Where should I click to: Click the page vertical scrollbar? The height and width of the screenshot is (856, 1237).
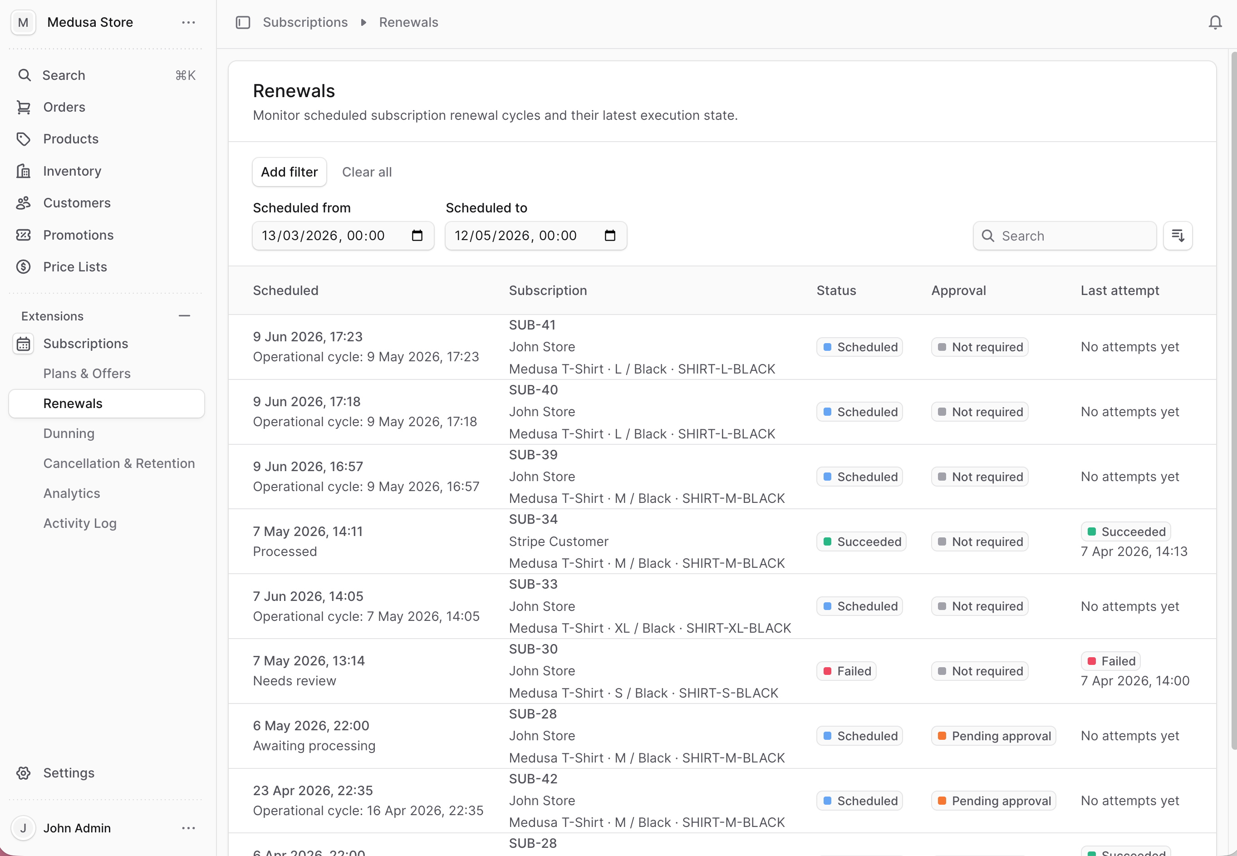[1233, 401]
